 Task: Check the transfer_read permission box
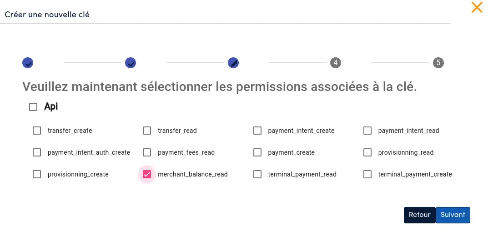(x=147, y=131)
